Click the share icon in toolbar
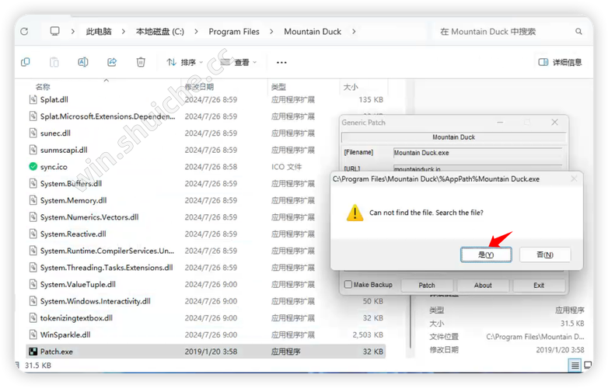 [x=112, y=62]
